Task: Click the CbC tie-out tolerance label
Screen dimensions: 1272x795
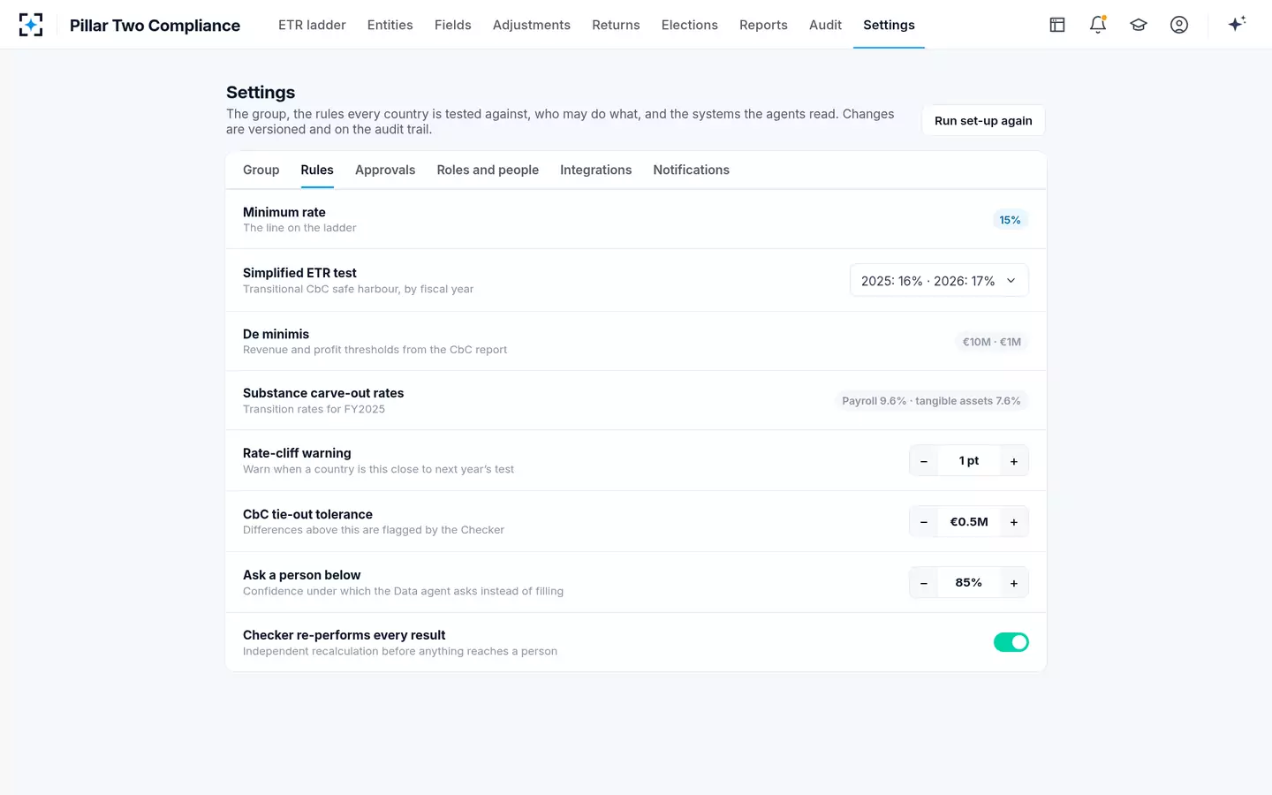Action: click(x=307, y=514)
